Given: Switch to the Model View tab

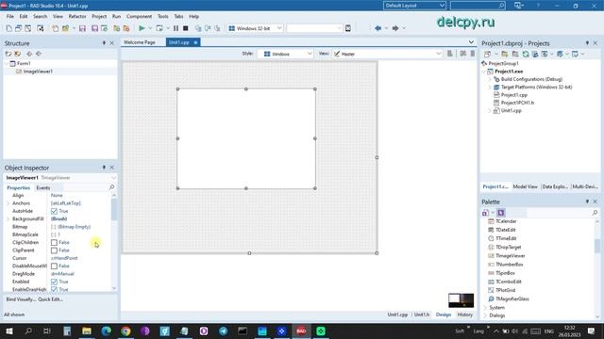Looking at the screenshot, I should (x=525, y=186).
